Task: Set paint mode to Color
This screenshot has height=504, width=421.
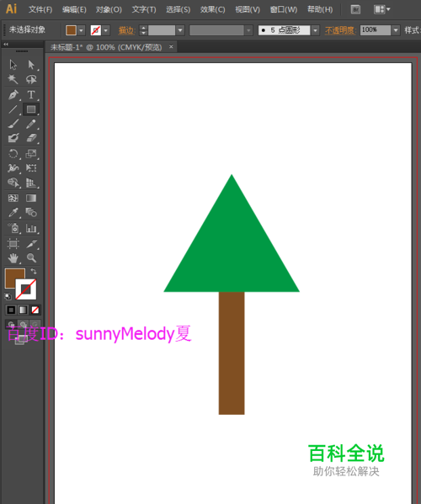Action: pyautogui.click(x=11, y=310)
